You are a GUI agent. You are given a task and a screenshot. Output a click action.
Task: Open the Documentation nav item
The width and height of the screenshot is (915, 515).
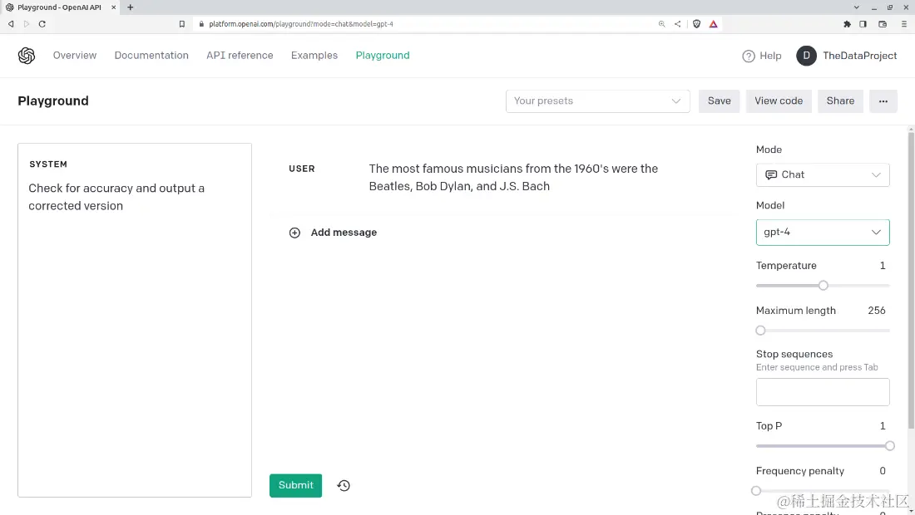point(151,56)
